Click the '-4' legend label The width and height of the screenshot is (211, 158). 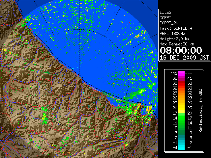[x=175, y=148]
